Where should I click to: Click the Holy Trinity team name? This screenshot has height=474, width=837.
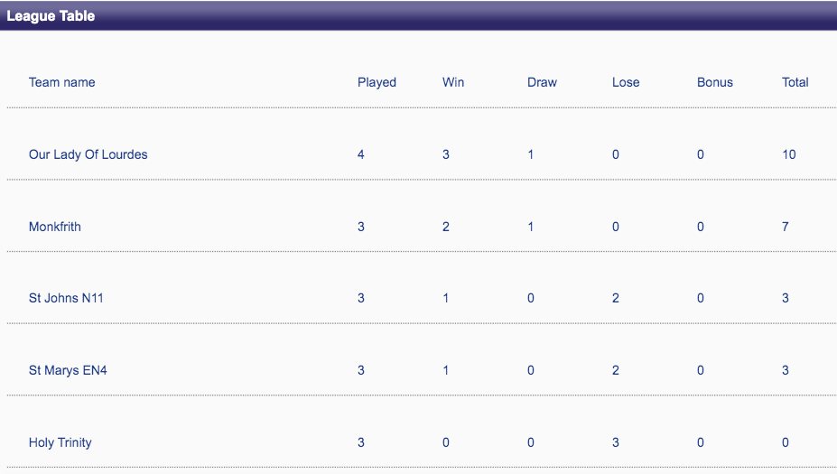click(x=60, y=442)
